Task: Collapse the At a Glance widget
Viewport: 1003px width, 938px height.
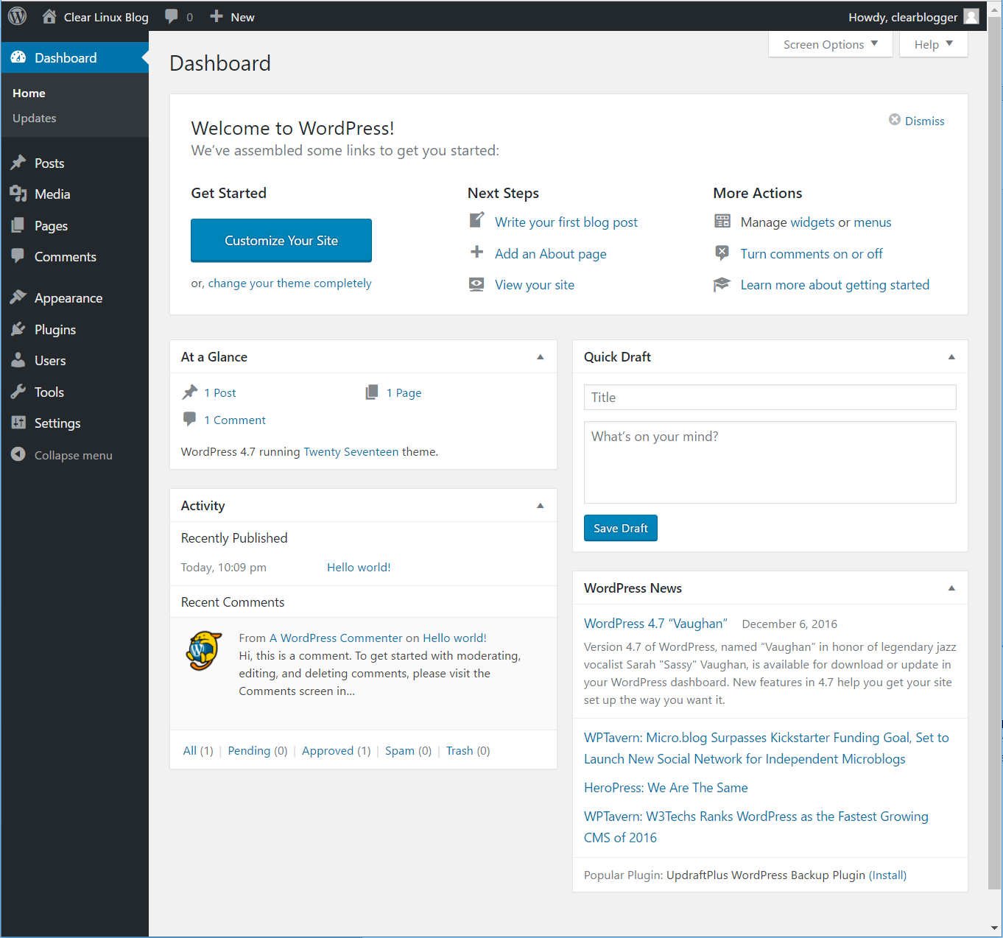Action: pyautogui.click(x=541, y=357)
